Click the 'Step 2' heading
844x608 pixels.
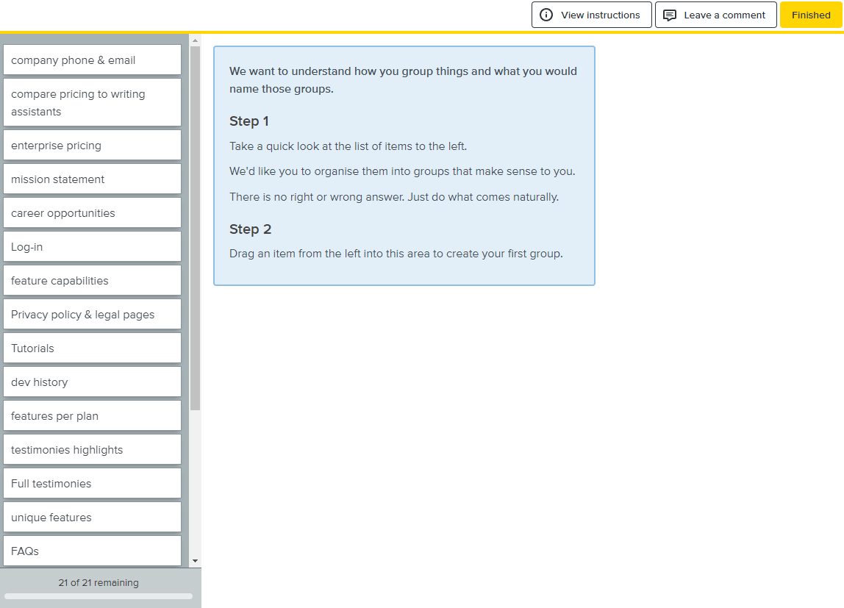[250, 229]
